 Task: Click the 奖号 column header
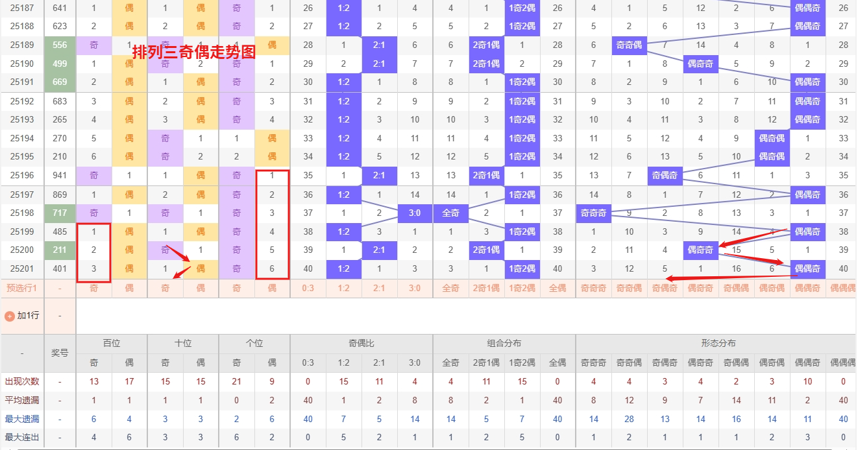pyautogui.click(x=60, y=353)
